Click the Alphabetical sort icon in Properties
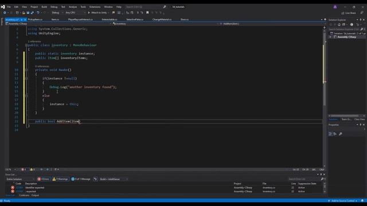 pyautogui.click(x=335, y=134)
